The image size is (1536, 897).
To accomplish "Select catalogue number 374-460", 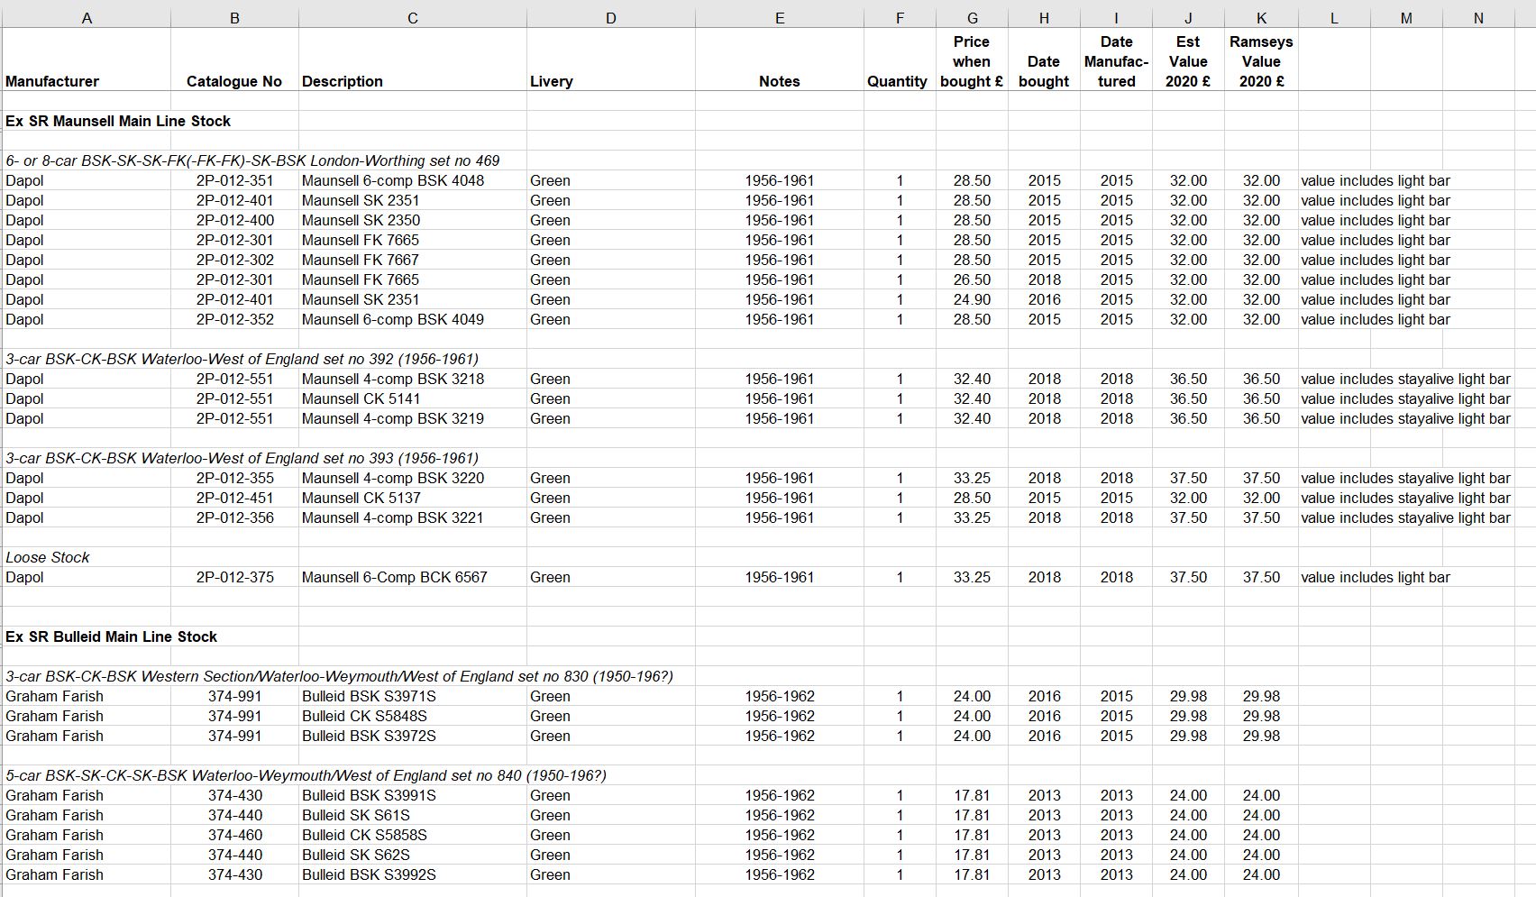I will pos(234,835).
